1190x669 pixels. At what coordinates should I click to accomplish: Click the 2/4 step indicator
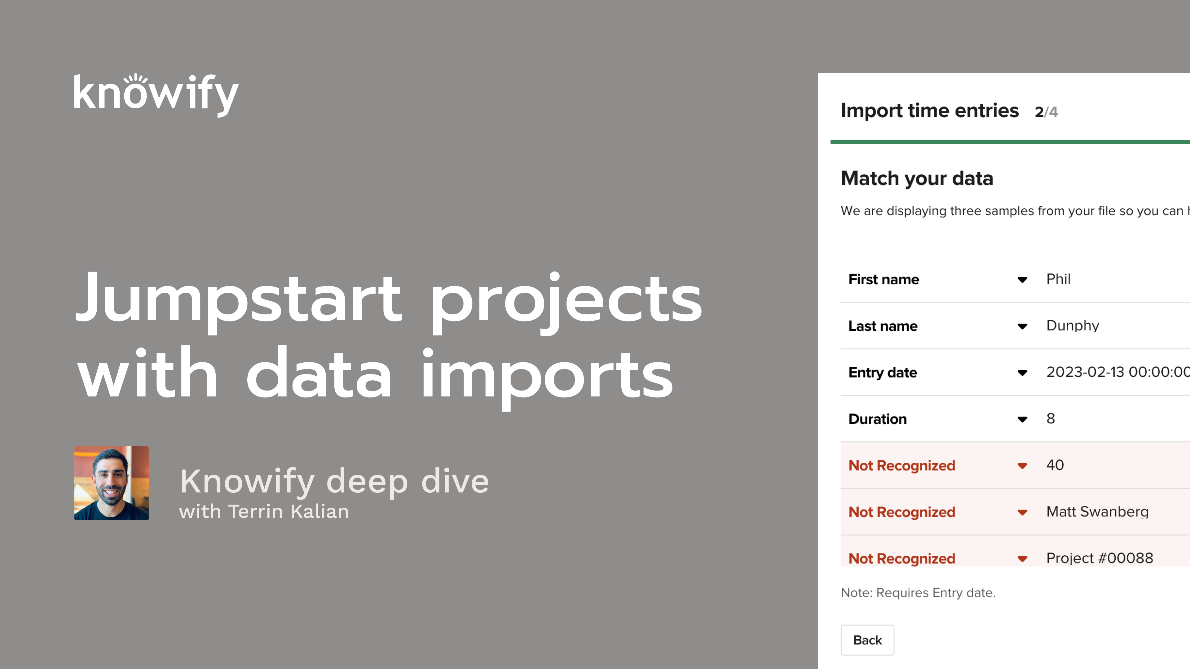point(1046,112)
